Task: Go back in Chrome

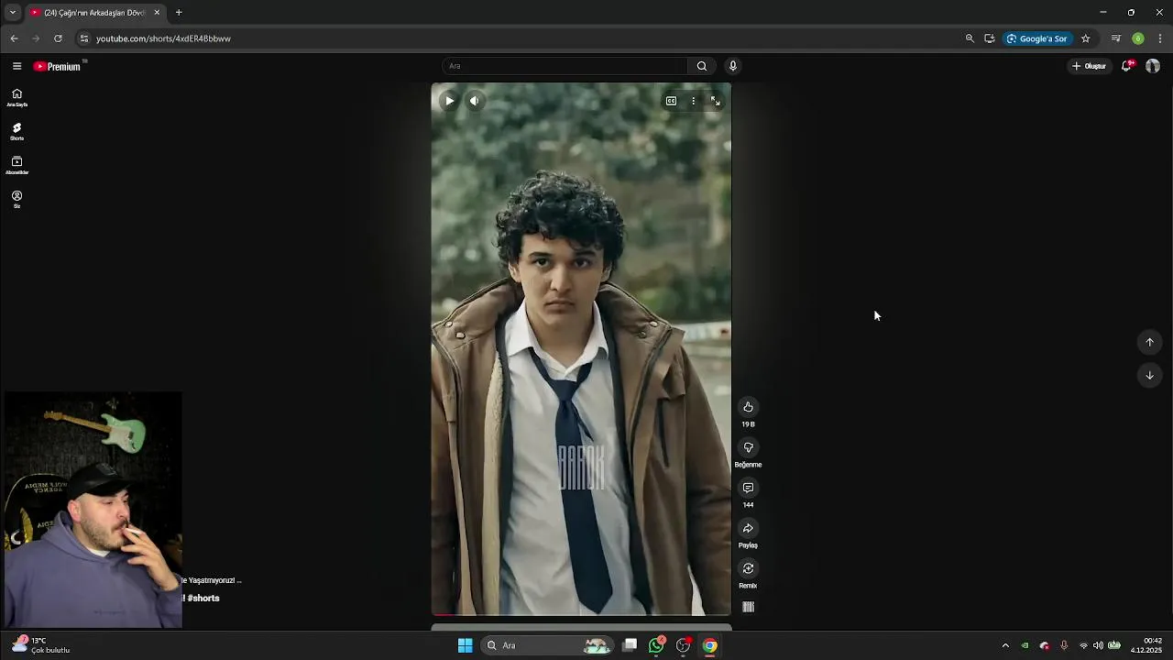Action: click(x=14, y=38)
